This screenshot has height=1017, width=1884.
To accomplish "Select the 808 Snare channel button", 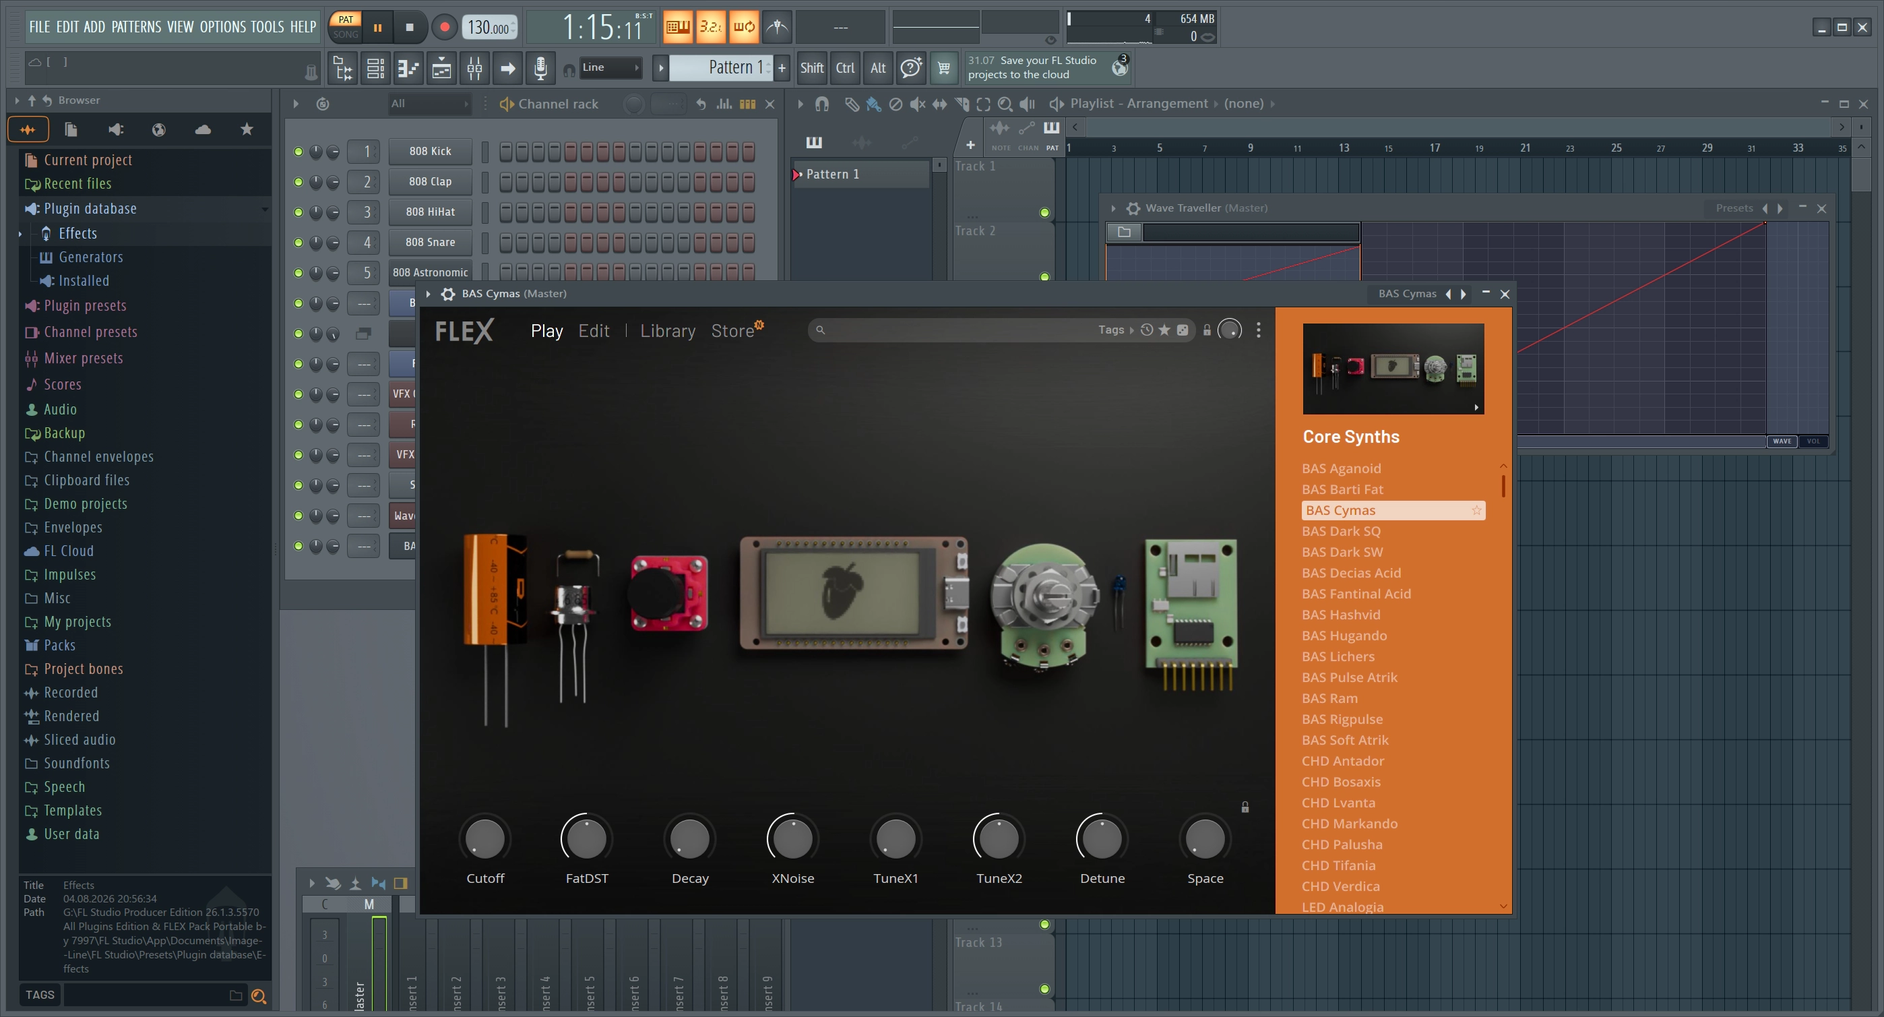I will [430, 243].
